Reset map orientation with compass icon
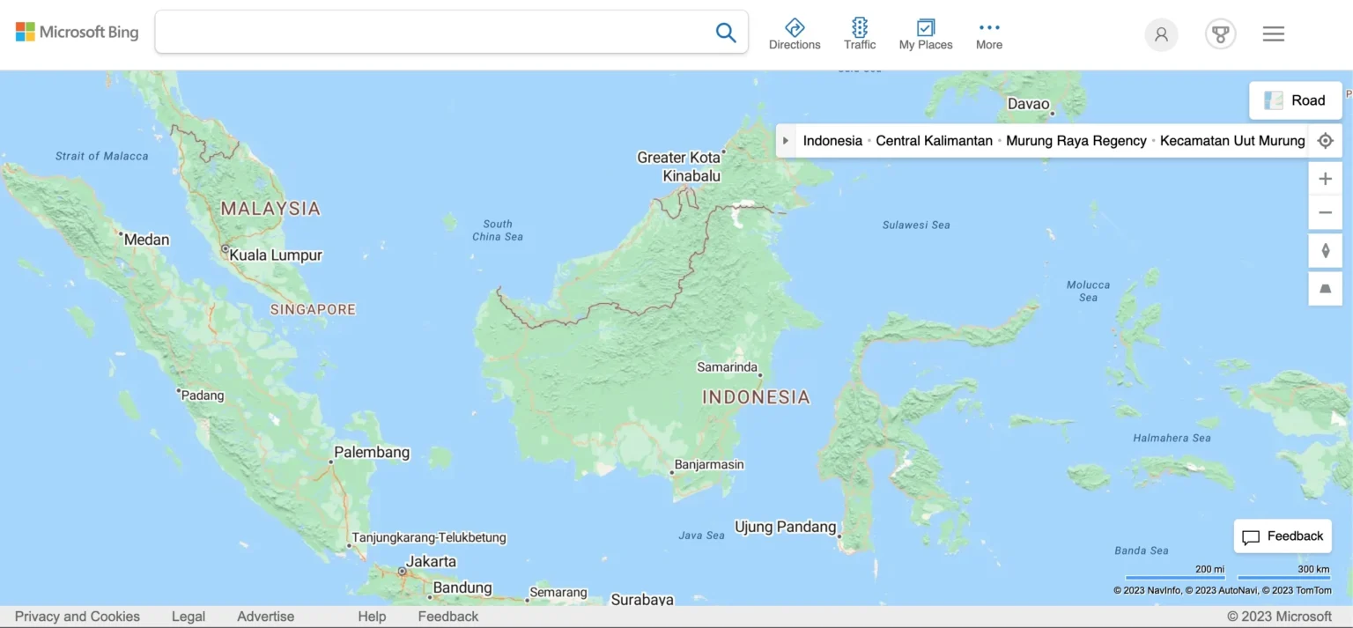Image resolution: width=1353 pixels, height=628 pixels. 1325,251
